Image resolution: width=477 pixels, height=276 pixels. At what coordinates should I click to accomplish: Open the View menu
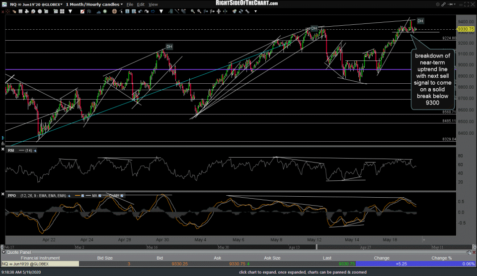pos(153,4)
